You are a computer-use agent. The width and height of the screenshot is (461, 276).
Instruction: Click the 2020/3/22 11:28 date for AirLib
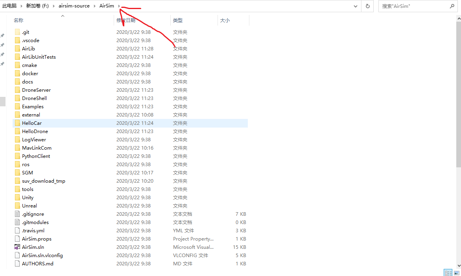135,48
